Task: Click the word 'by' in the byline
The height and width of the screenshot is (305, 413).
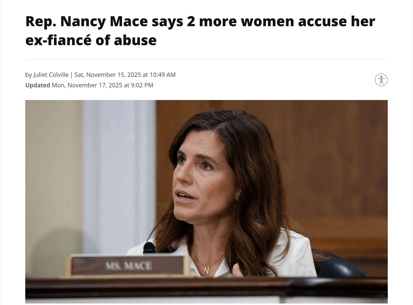Action: [x=28, y=75]
